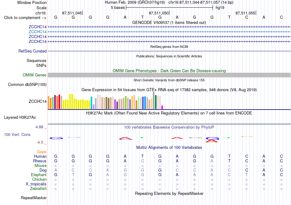Click the chr16:87,511,044-87,511,057 (14 bp) position text
The image size is (291, 205).
(201, 2)
